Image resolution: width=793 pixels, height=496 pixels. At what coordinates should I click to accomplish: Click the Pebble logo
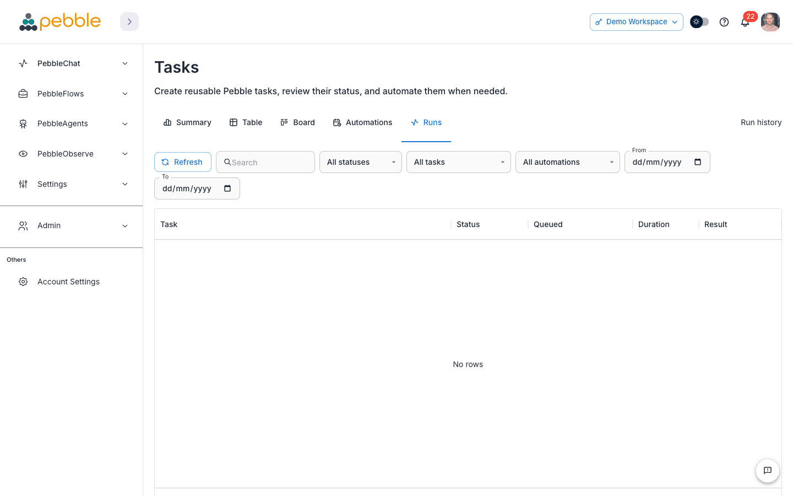coord(60,21)
